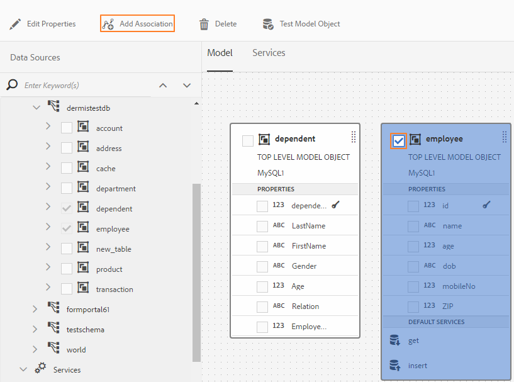
Task: Expand the department table node
Action: 48,186
